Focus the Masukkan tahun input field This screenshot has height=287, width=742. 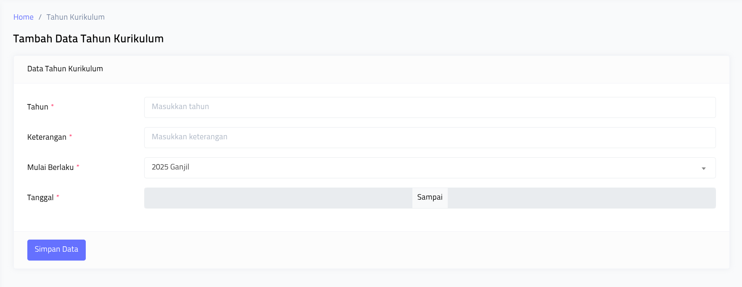430,107
